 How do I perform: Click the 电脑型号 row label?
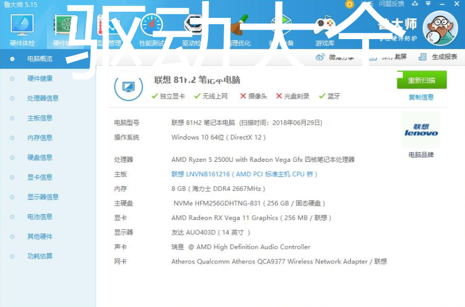(127, 123)
